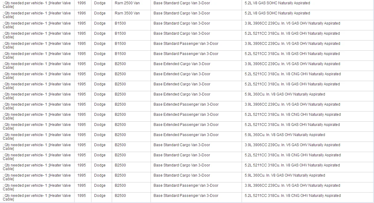Select 5.2L V8 CNG engine, B2500 Extended Passenger row
This screenshot has height=203, width=374.
(293, 115)
